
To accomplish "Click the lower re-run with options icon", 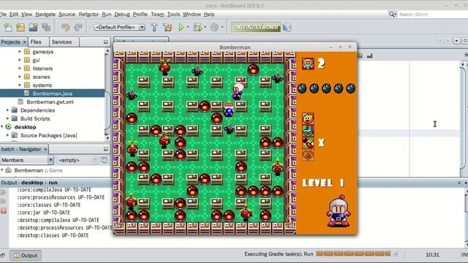I will (x=3, y=202).
